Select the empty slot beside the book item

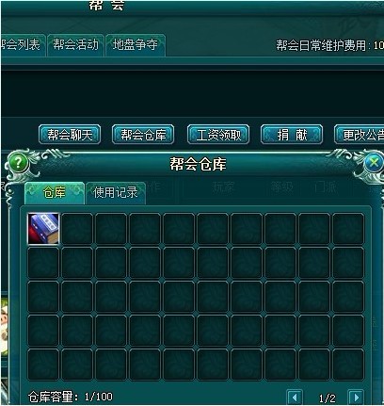[x=77, y=229]
